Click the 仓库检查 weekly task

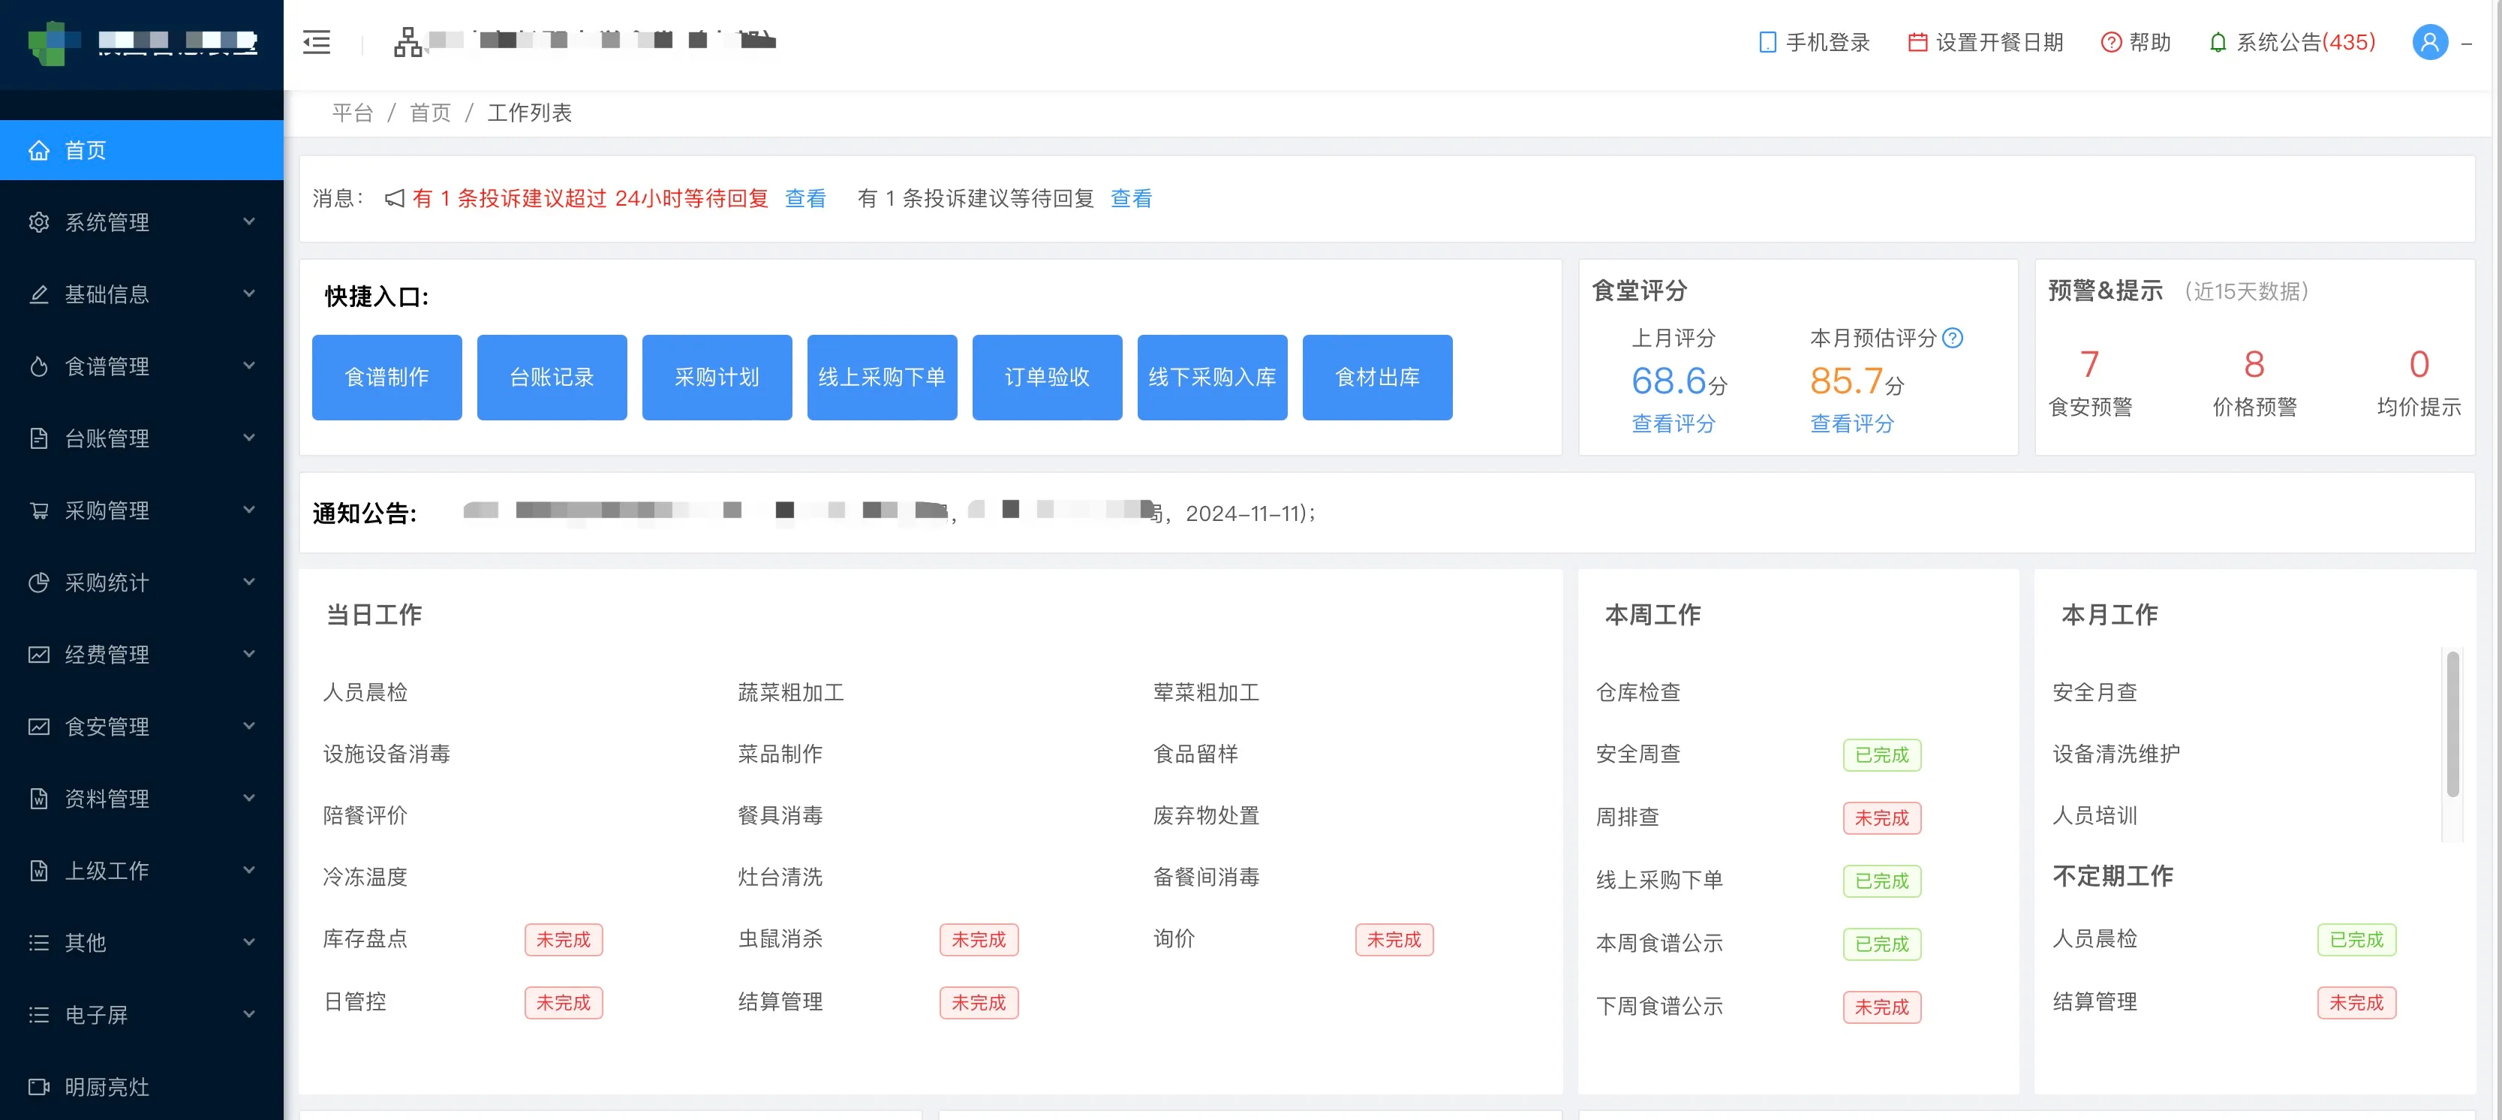1637,691
